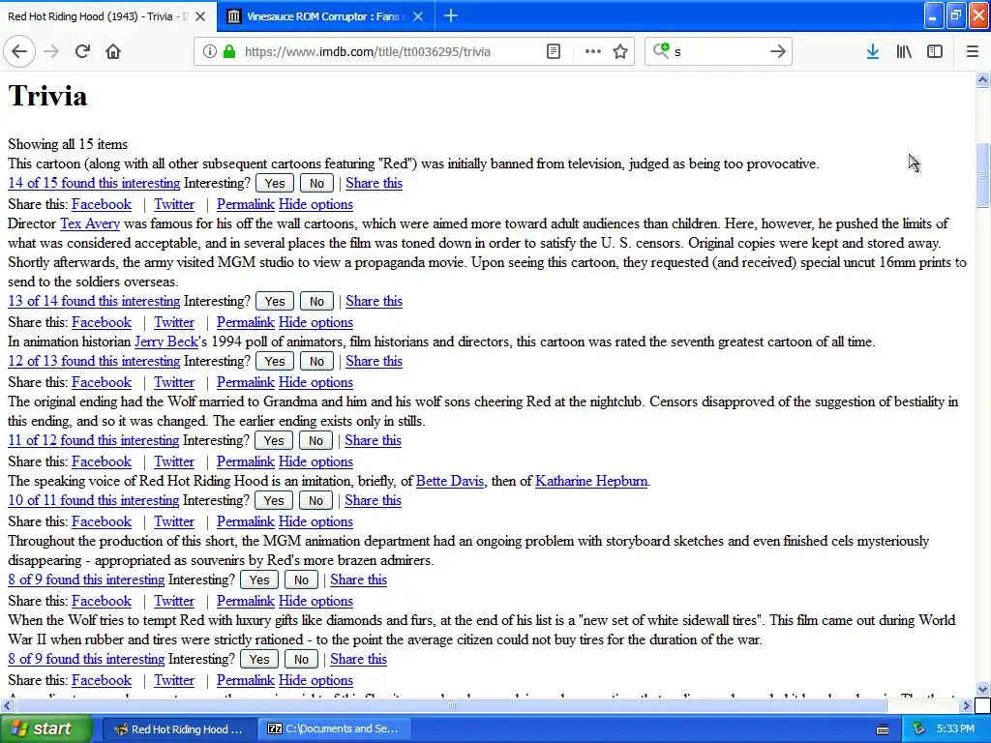Image resolution: width=991 pixels, height=743 pixels.
Task: Share the 13 of 14 item on Twitter
Action: [174, 322]
